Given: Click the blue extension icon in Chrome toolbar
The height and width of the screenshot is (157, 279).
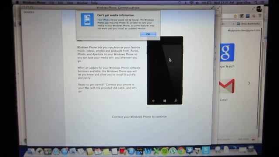Looking at the screenshot, I should point(248,16).
